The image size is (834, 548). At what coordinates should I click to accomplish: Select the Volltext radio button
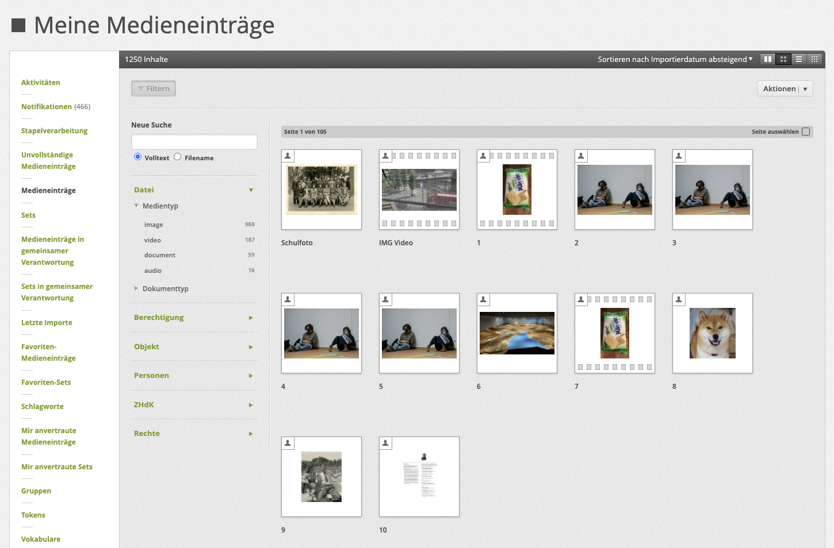click(x=138, y=157)
